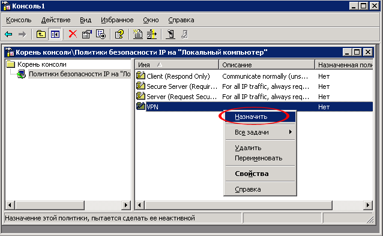
Task: Click the list pane horizontal scrollbar thumb
Action: point(238,205)
